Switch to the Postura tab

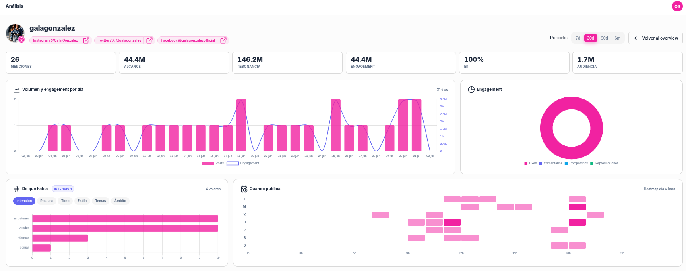[x=47, y=201]
